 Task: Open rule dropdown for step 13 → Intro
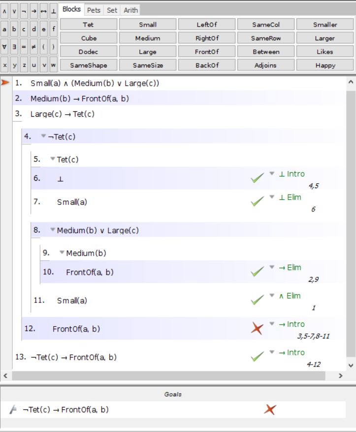[x=272, y=352]
